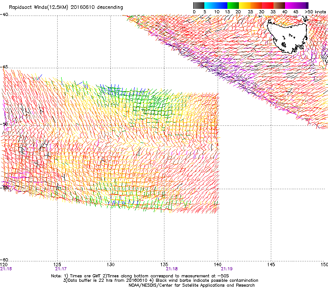This screenshot has height=288, width=328.
Task: Click the purple time label '21:16'
Action: [6, 269]
